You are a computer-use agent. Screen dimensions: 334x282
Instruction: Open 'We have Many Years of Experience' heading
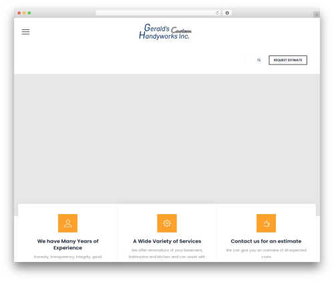coord(67,245)
